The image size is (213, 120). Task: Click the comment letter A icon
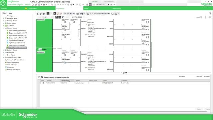pyautogui.click(x=63, y=17)
